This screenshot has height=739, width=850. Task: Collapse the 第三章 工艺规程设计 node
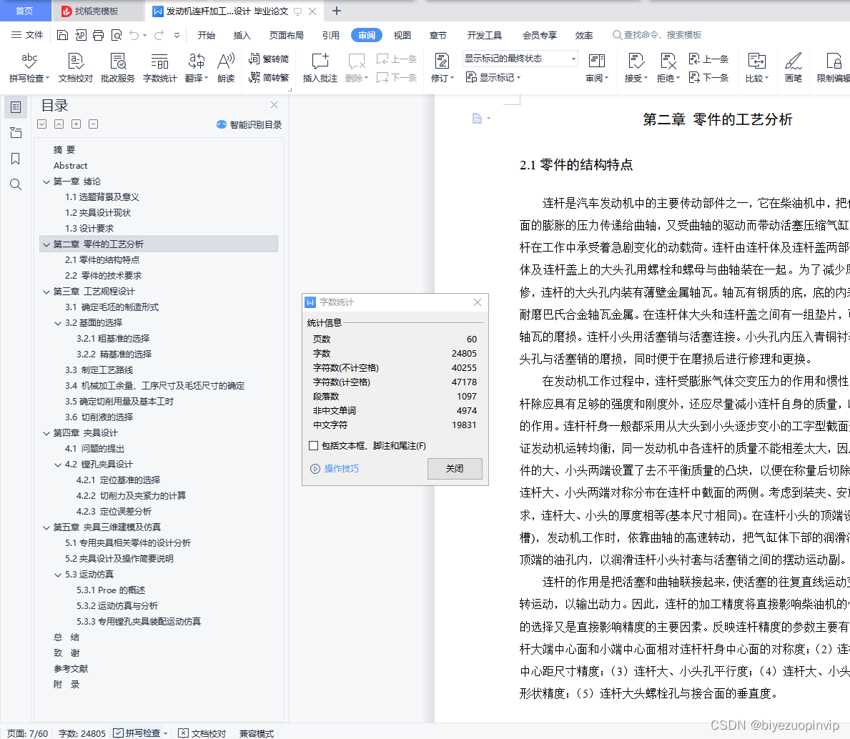46,292
